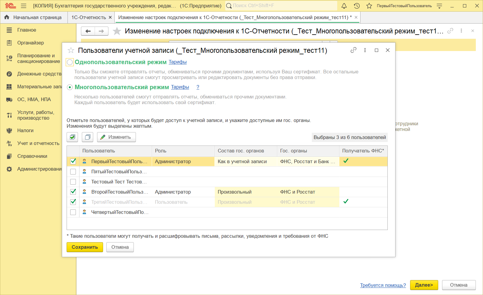The height and width of the screenshot is (295, 483).
Task: Open history clock icon in title bar
Action: pyautogui.click(x=357, y=6)
